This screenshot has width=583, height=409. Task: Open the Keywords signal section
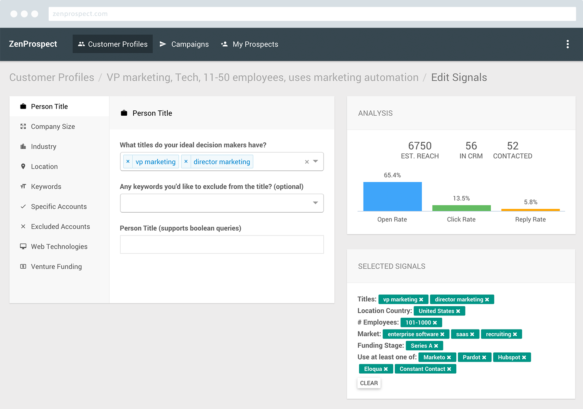(x=59, y=186)
